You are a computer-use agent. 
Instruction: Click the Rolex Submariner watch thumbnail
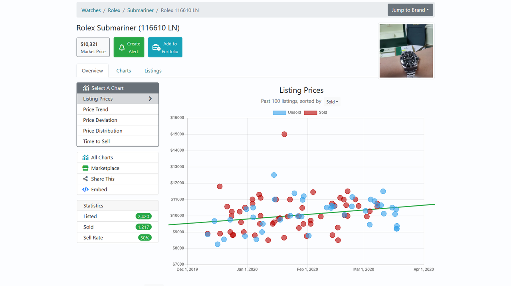(x=406, y=51)
